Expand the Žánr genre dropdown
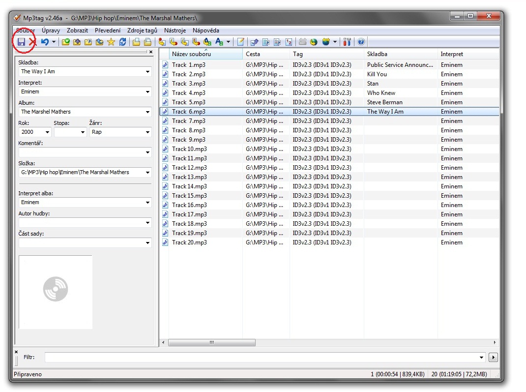Image resolution: width=526 pixels, height=392 pixels. [x=147, y=132]
